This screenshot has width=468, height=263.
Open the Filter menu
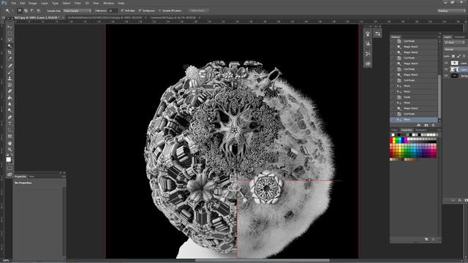pyautogui.click(x=78, y=3)
